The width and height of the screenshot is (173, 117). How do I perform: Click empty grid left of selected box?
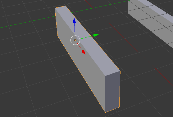28,66
